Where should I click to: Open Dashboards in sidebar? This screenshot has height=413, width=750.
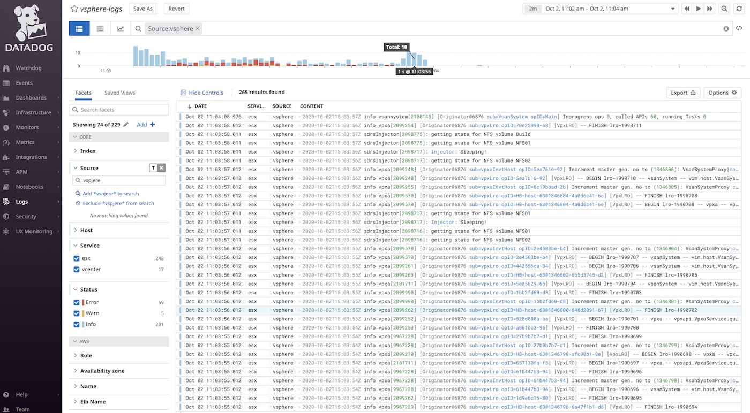click(x=31, y=98)
